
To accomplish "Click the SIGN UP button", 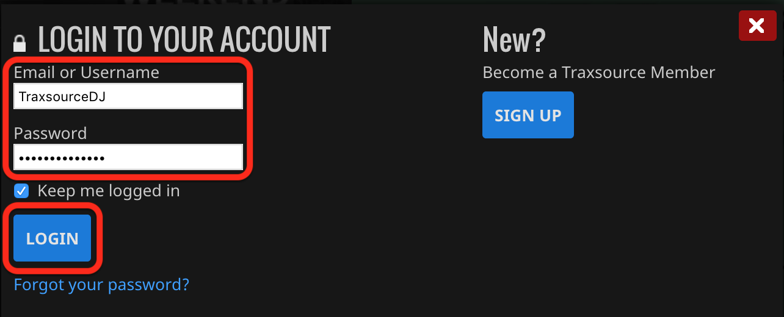I will coord(528,115).
